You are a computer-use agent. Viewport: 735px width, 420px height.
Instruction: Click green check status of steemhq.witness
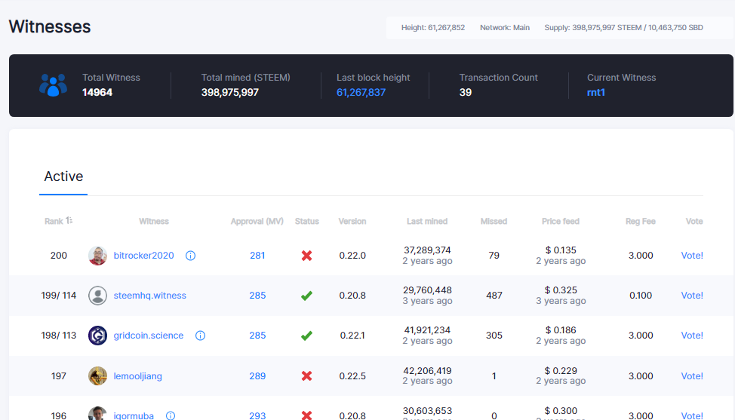[306, 296]
